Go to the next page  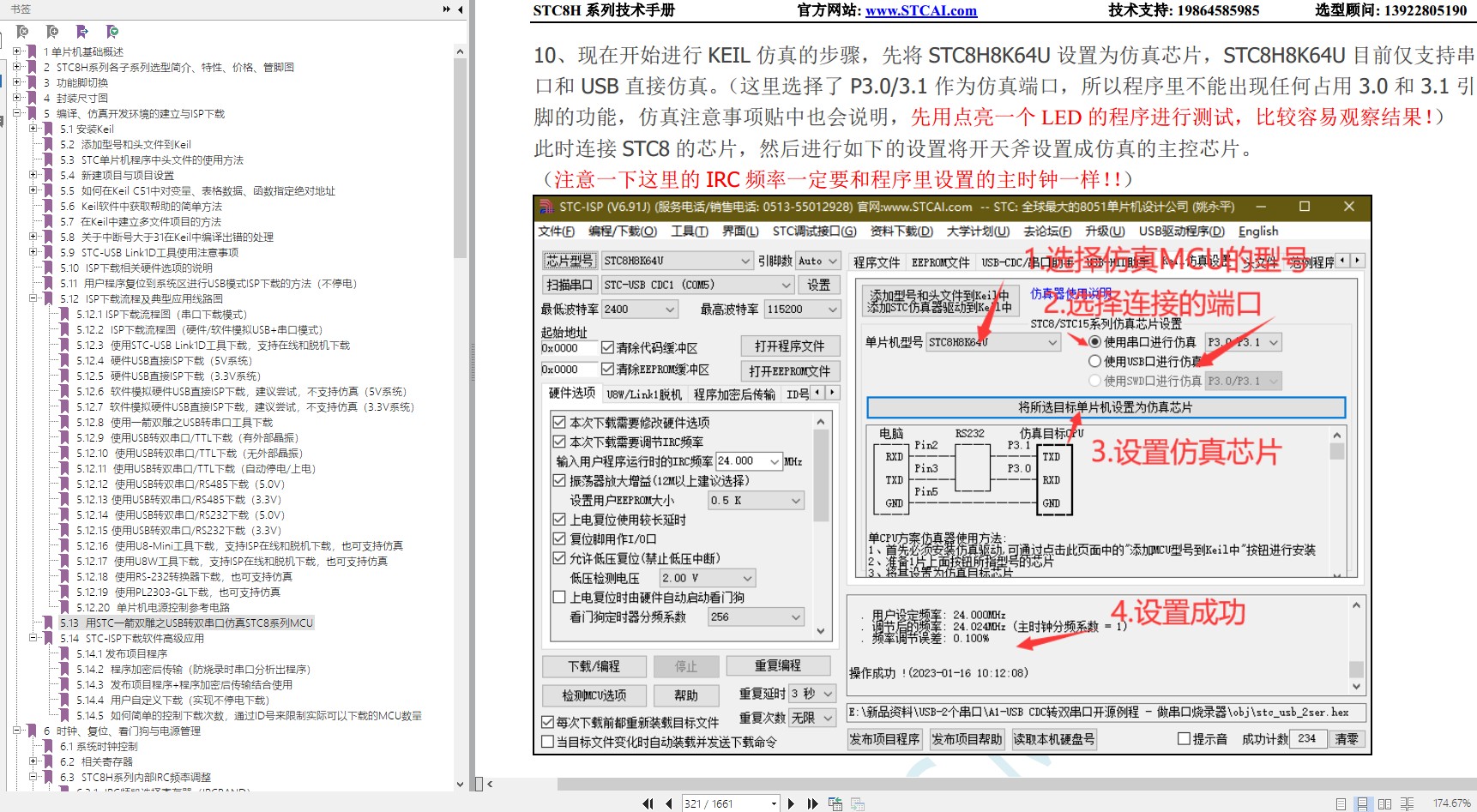point(791,803)
